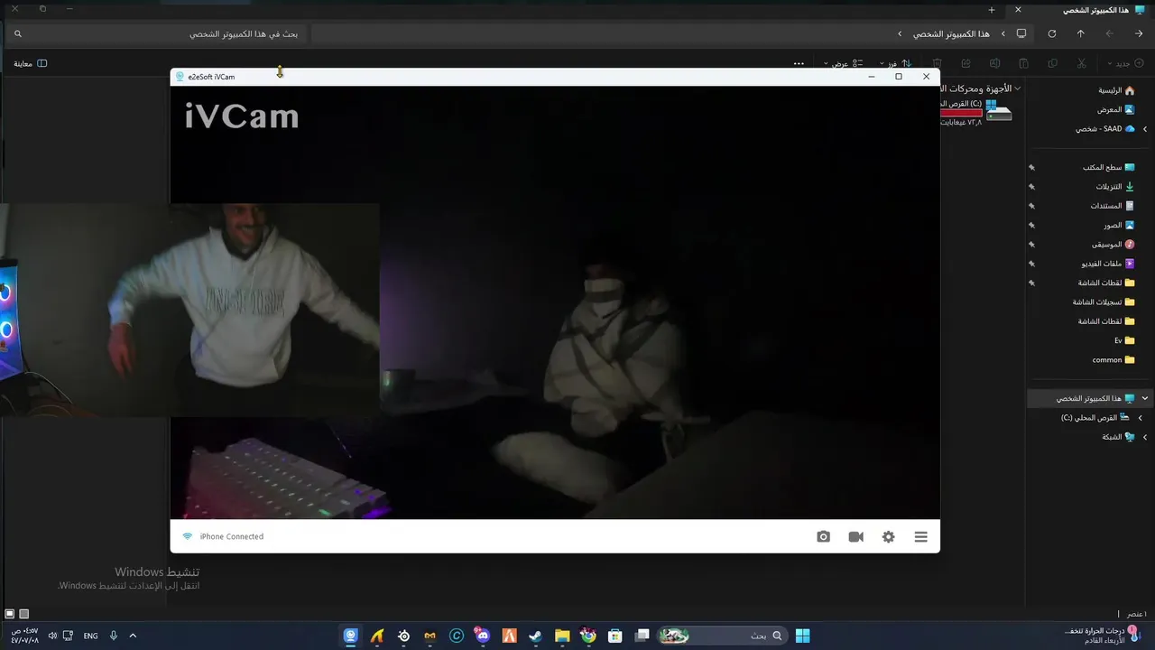
Task: Click the Copy icon in Explorer toolbar
Action: click(1052, 63)
